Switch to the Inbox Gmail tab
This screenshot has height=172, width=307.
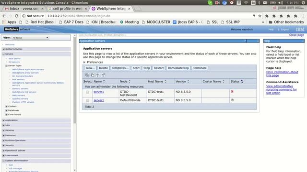[24, 9]
